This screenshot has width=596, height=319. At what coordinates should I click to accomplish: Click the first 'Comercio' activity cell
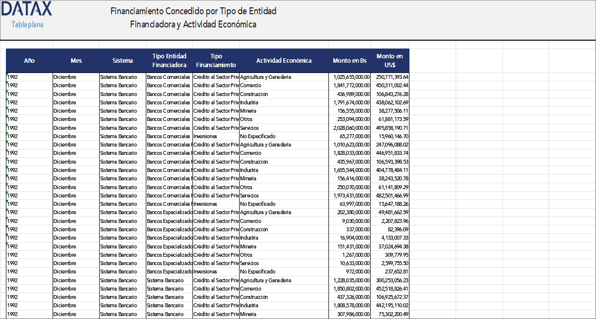pyautogui.click(x=249, y=85)
